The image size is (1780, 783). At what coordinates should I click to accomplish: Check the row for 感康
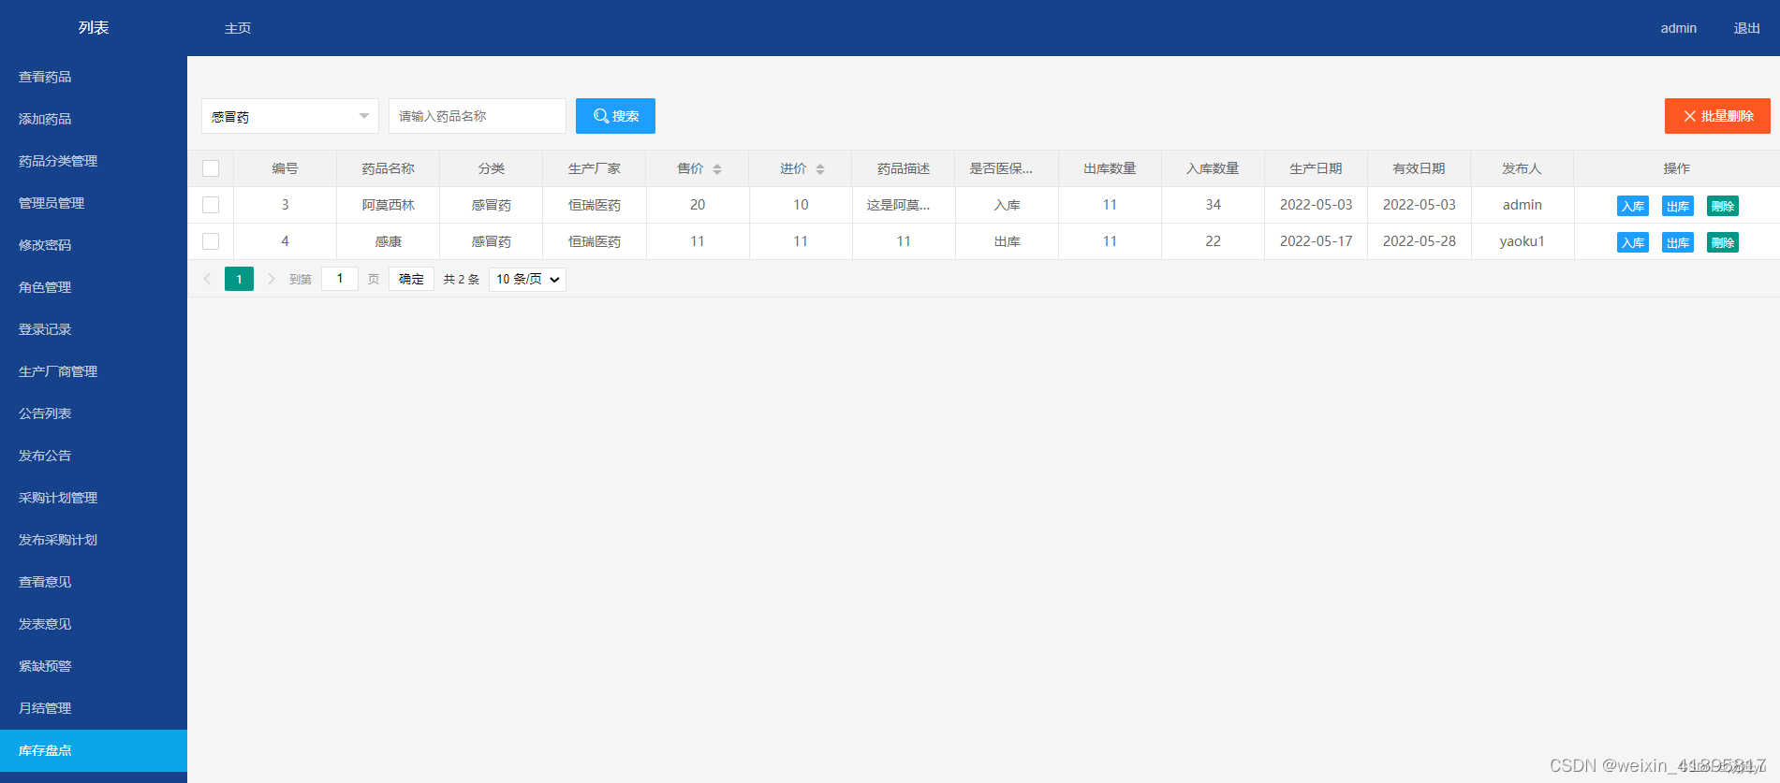pos(211,241)
